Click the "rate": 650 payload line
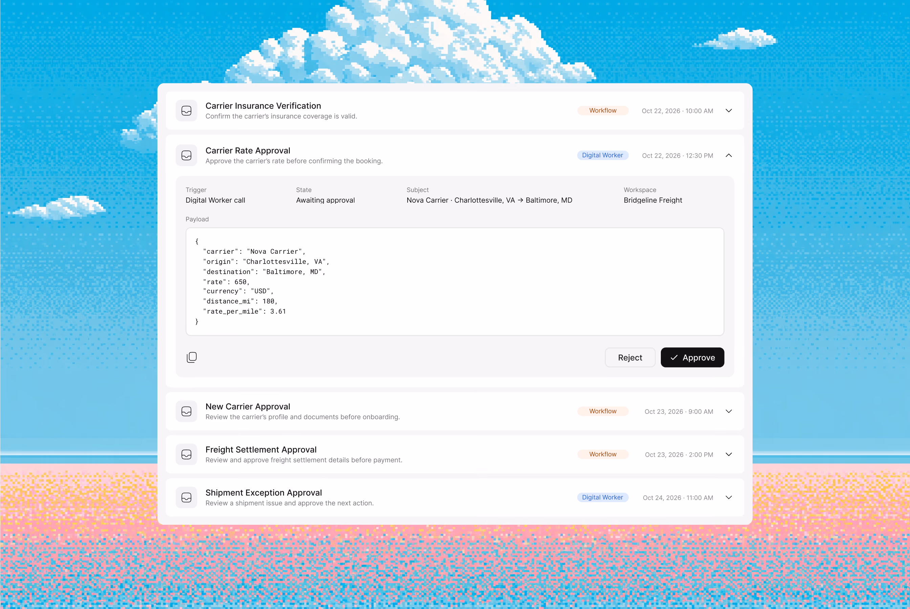The height and width of the screenshot is (609, 910). (x=226, y=282)
